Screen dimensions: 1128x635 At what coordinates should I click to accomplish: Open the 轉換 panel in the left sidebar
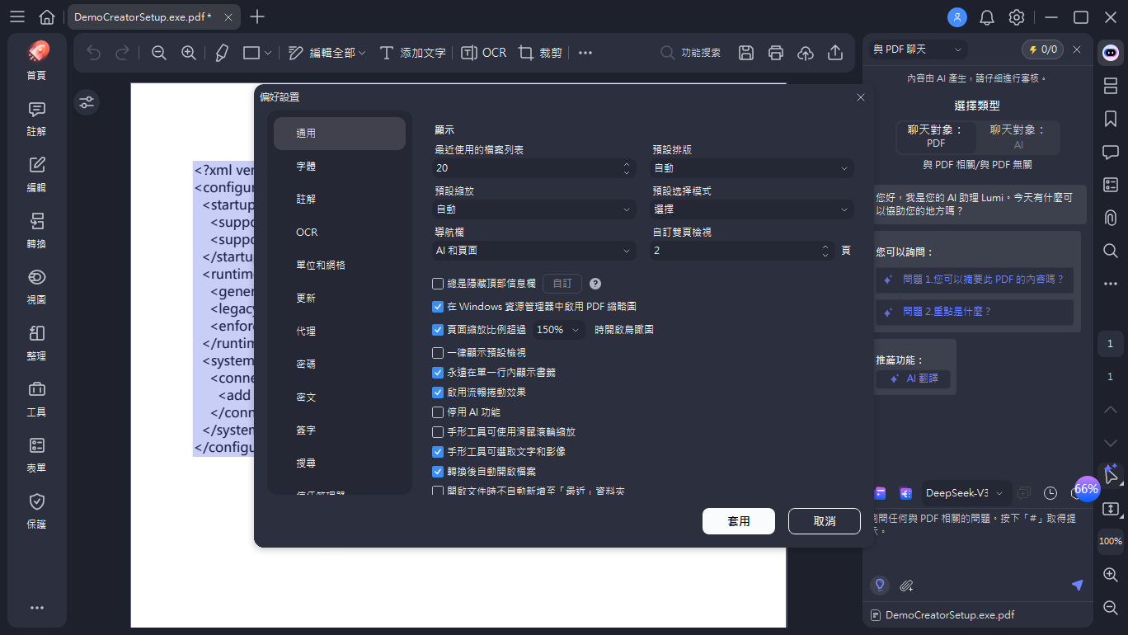coord(36,228)
